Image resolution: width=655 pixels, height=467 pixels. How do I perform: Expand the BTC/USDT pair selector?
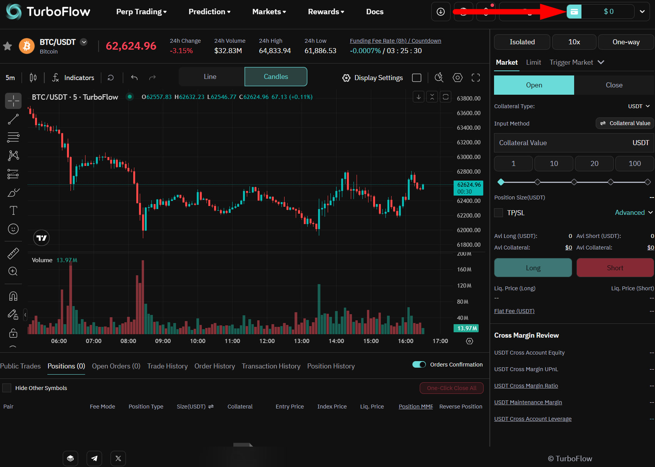pos(84,42)
